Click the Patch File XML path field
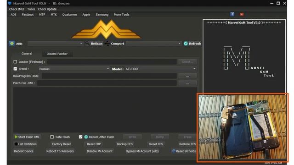 tap(107, 83)
